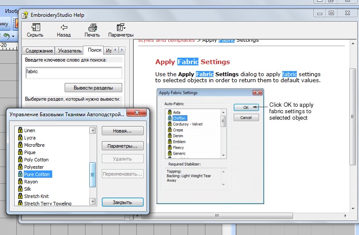Select Stretch Knit fabric entry

tap(36, 196)
